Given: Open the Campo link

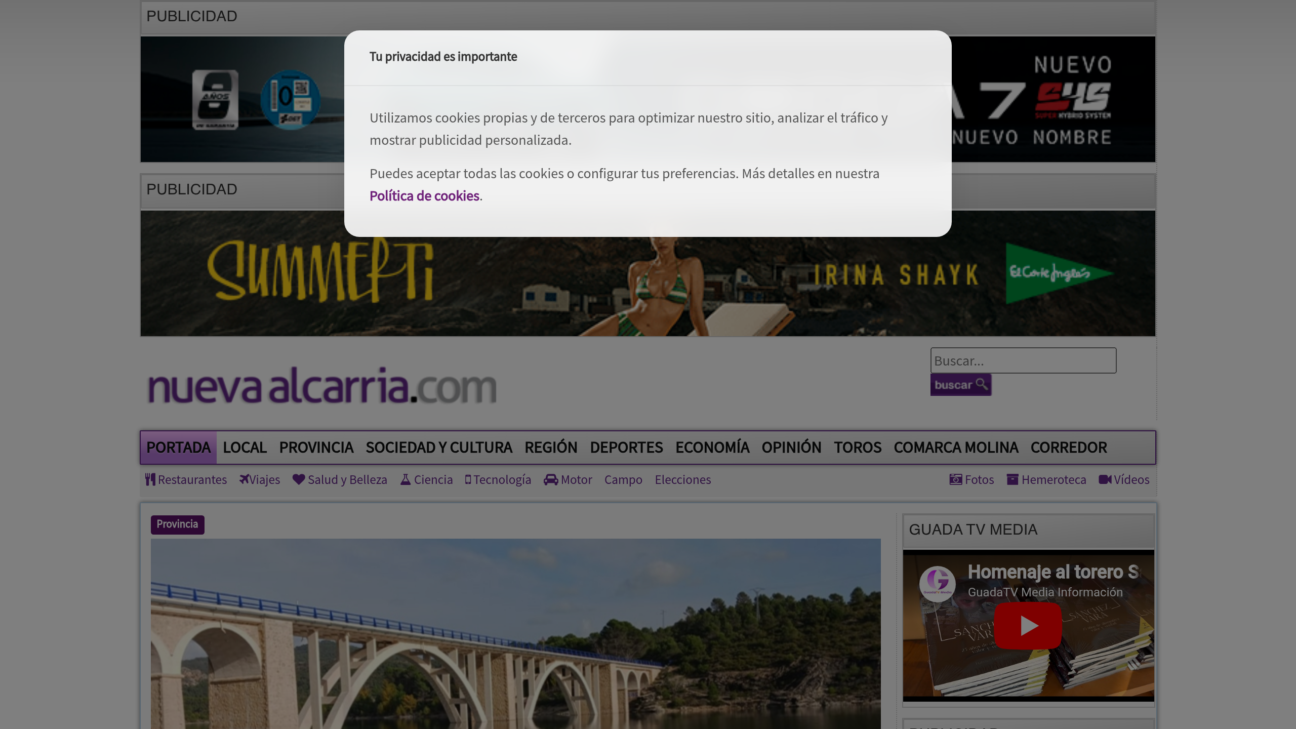Looking at the screenshot, I should click(623, 479).
